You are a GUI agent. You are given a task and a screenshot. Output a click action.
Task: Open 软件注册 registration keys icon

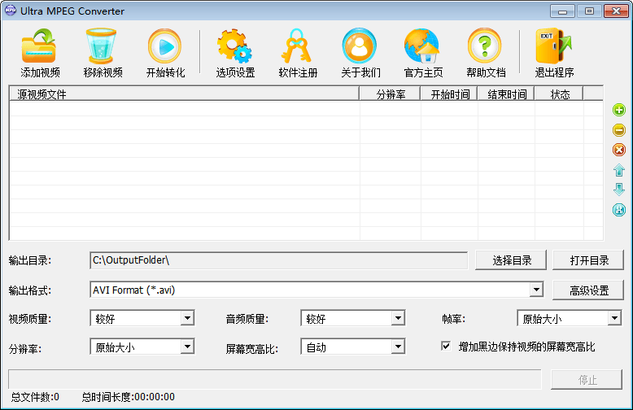tap(297, 46)
